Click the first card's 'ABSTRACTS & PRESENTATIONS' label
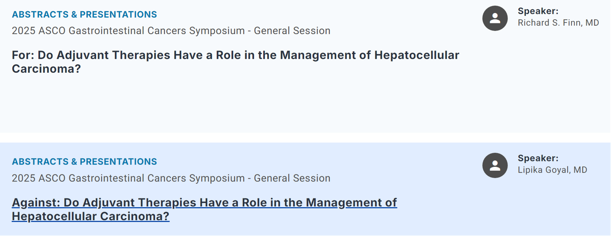 [x=84, y=14]
